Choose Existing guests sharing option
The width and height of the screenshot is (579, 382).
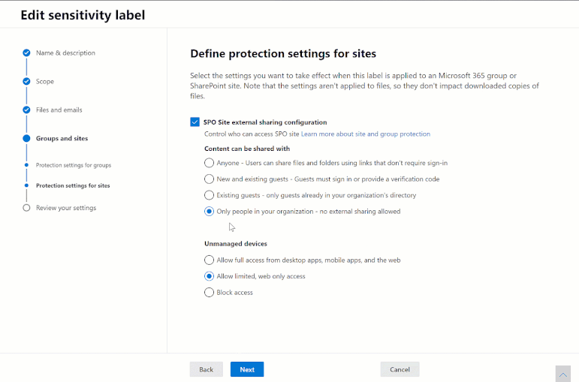(209, 195)
